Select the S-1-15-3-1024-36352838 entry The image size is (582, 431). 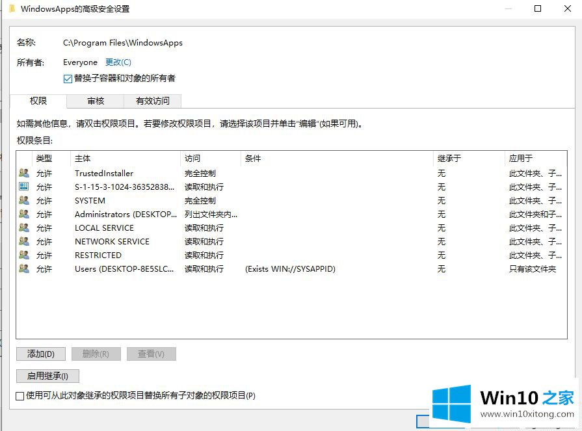click(x=291, y=187)
